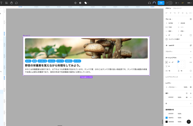
Task: Click the きのこ tag on the card
Action: [28, 61]
